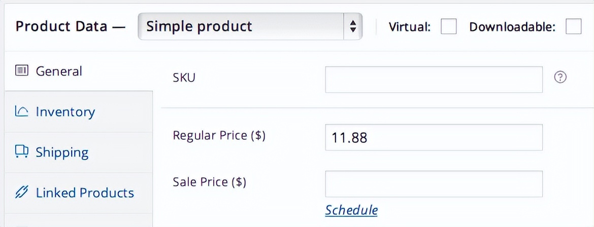594x227 pixels.
Task: Tick the Downloadable checkbox
Action: point(573,27)
